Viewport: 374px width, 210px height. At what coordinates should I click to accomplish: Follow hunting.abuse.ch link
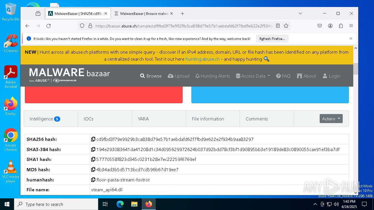pos(202,59)
